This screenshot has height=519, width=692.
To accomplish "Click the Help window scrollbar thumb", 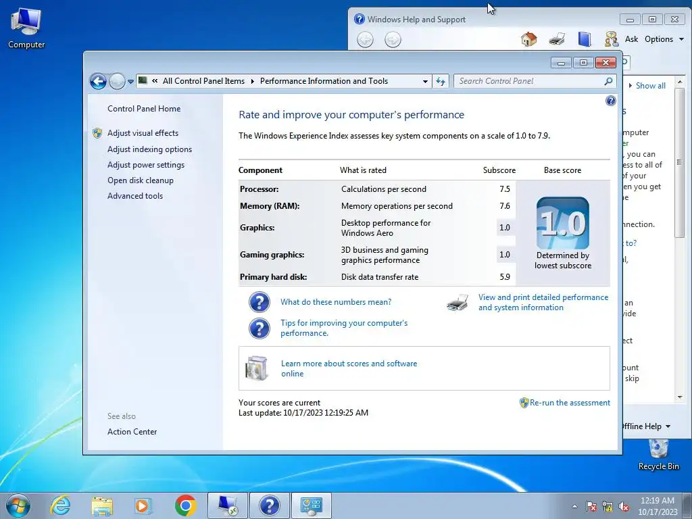I will (x=680, y=162).
